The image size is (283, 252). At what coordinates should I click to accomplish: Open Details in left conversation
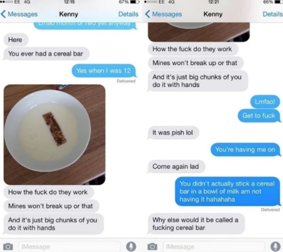click(128, 14)
